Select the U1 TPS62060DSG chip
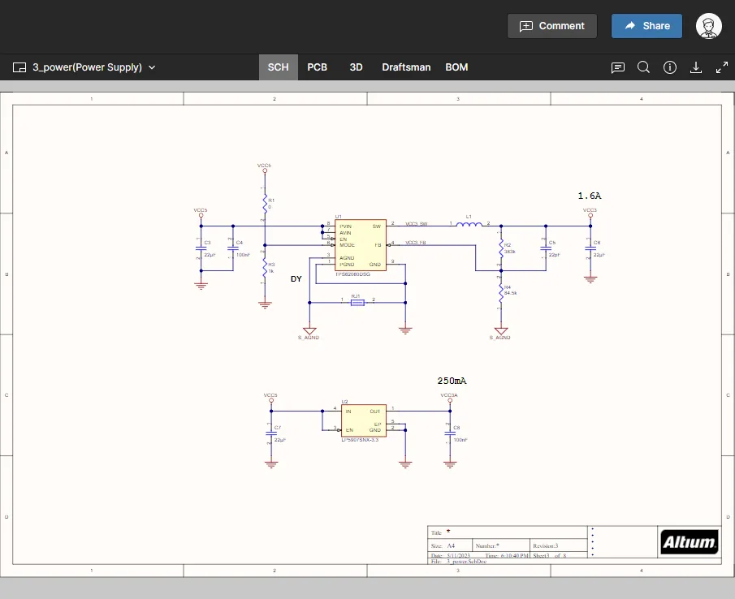Screen dimensions: 735x599 coord(360,245)
